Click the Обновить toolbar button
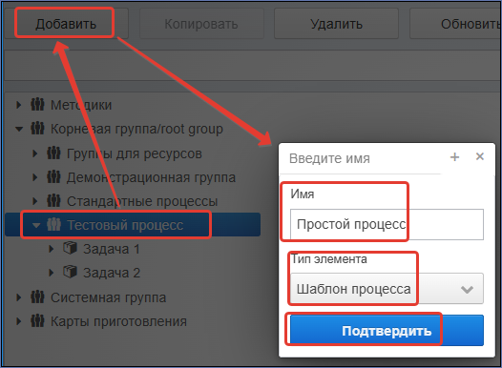 [x=456, y=24]
